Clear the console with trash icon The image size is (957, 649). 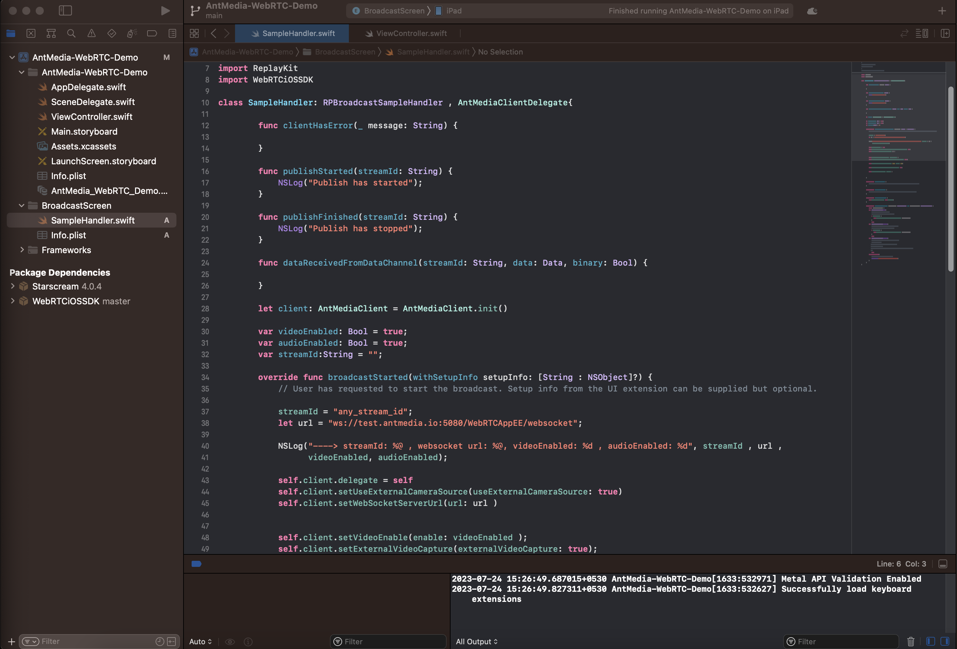(911, 641)
